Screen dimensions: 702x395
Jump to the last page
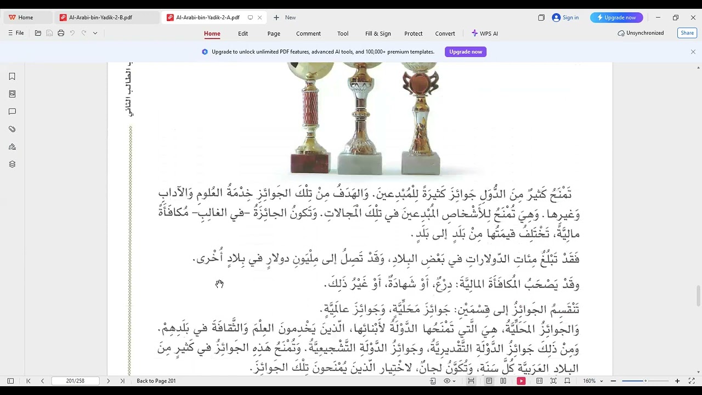tap(122, 381)
